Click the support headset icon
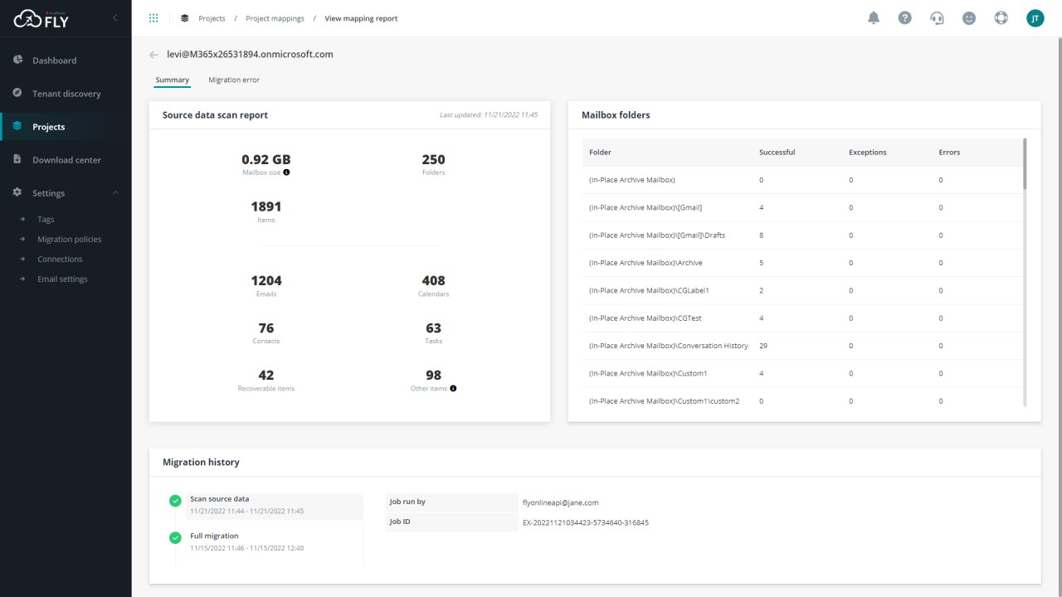1062x597 pixels. tap(938, 17)
